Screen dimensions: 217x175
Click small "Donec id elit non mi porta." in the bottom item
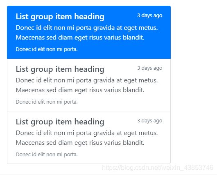click(x=47, y=155)
